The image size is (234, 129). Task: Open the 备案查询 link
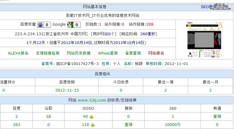pyautogui.click(x=133, y=53)
